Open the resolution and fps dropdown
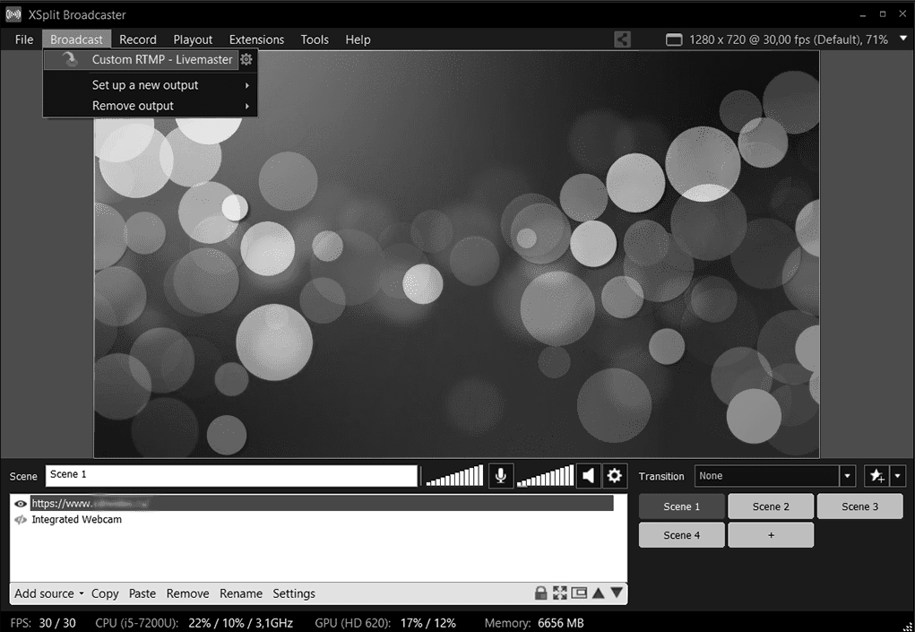This screenshot has height=632, width=915. tap(901, 39)
